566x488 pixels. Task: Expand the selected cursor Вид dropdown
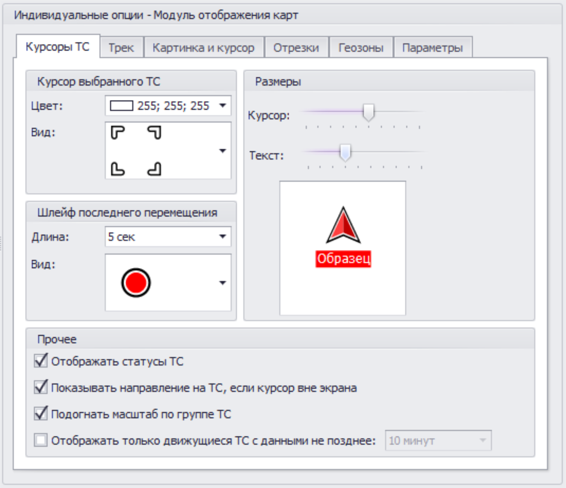pos(223,151)
